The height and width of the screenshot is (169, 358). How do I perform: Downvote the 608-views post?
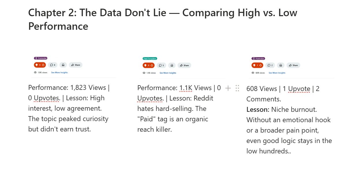coord(260,66)
